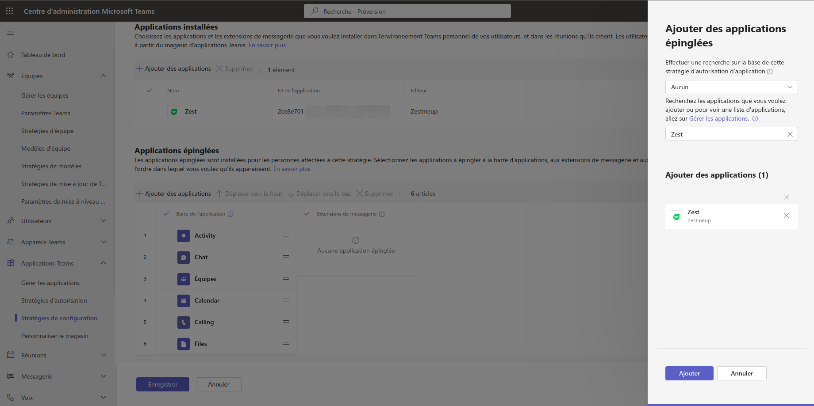Open the app launcher waffle icon
The image size is (814, 406).
tap(10, 11)
